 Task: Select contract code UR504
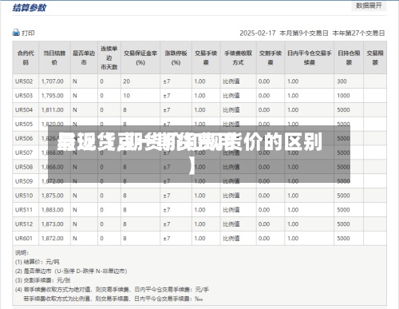pyautogui.click(x=24, y=110)
